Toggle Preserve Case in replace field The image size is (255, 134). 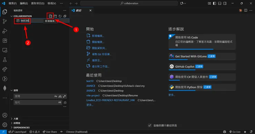point(60,102)
